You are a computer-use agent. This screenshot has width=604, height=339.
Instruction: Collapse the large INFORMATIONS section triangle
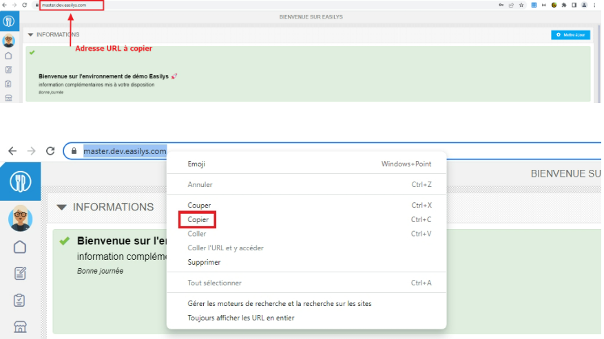[x=61, y=208]
